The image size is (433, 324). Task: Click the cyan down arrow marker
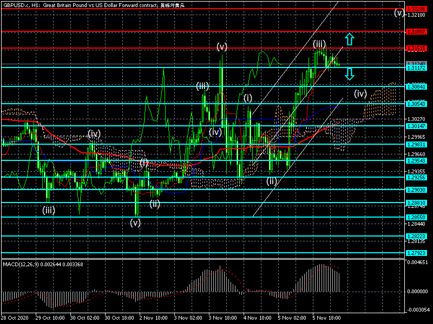pos(350,73)
